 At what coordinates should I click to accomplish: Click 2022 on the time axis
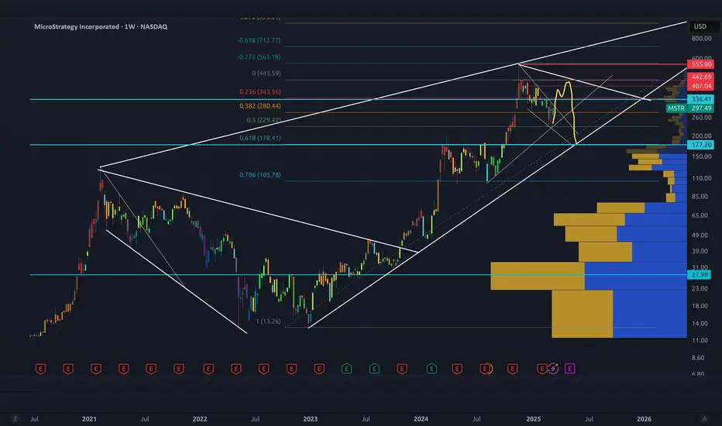[200, 418]
